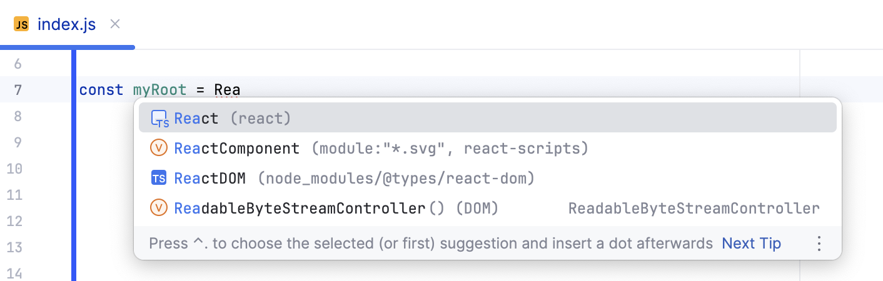Screen dimensions: 883x281
Task: Click the ReadableByteStreamController type label on the right
Action: [694, 208]
